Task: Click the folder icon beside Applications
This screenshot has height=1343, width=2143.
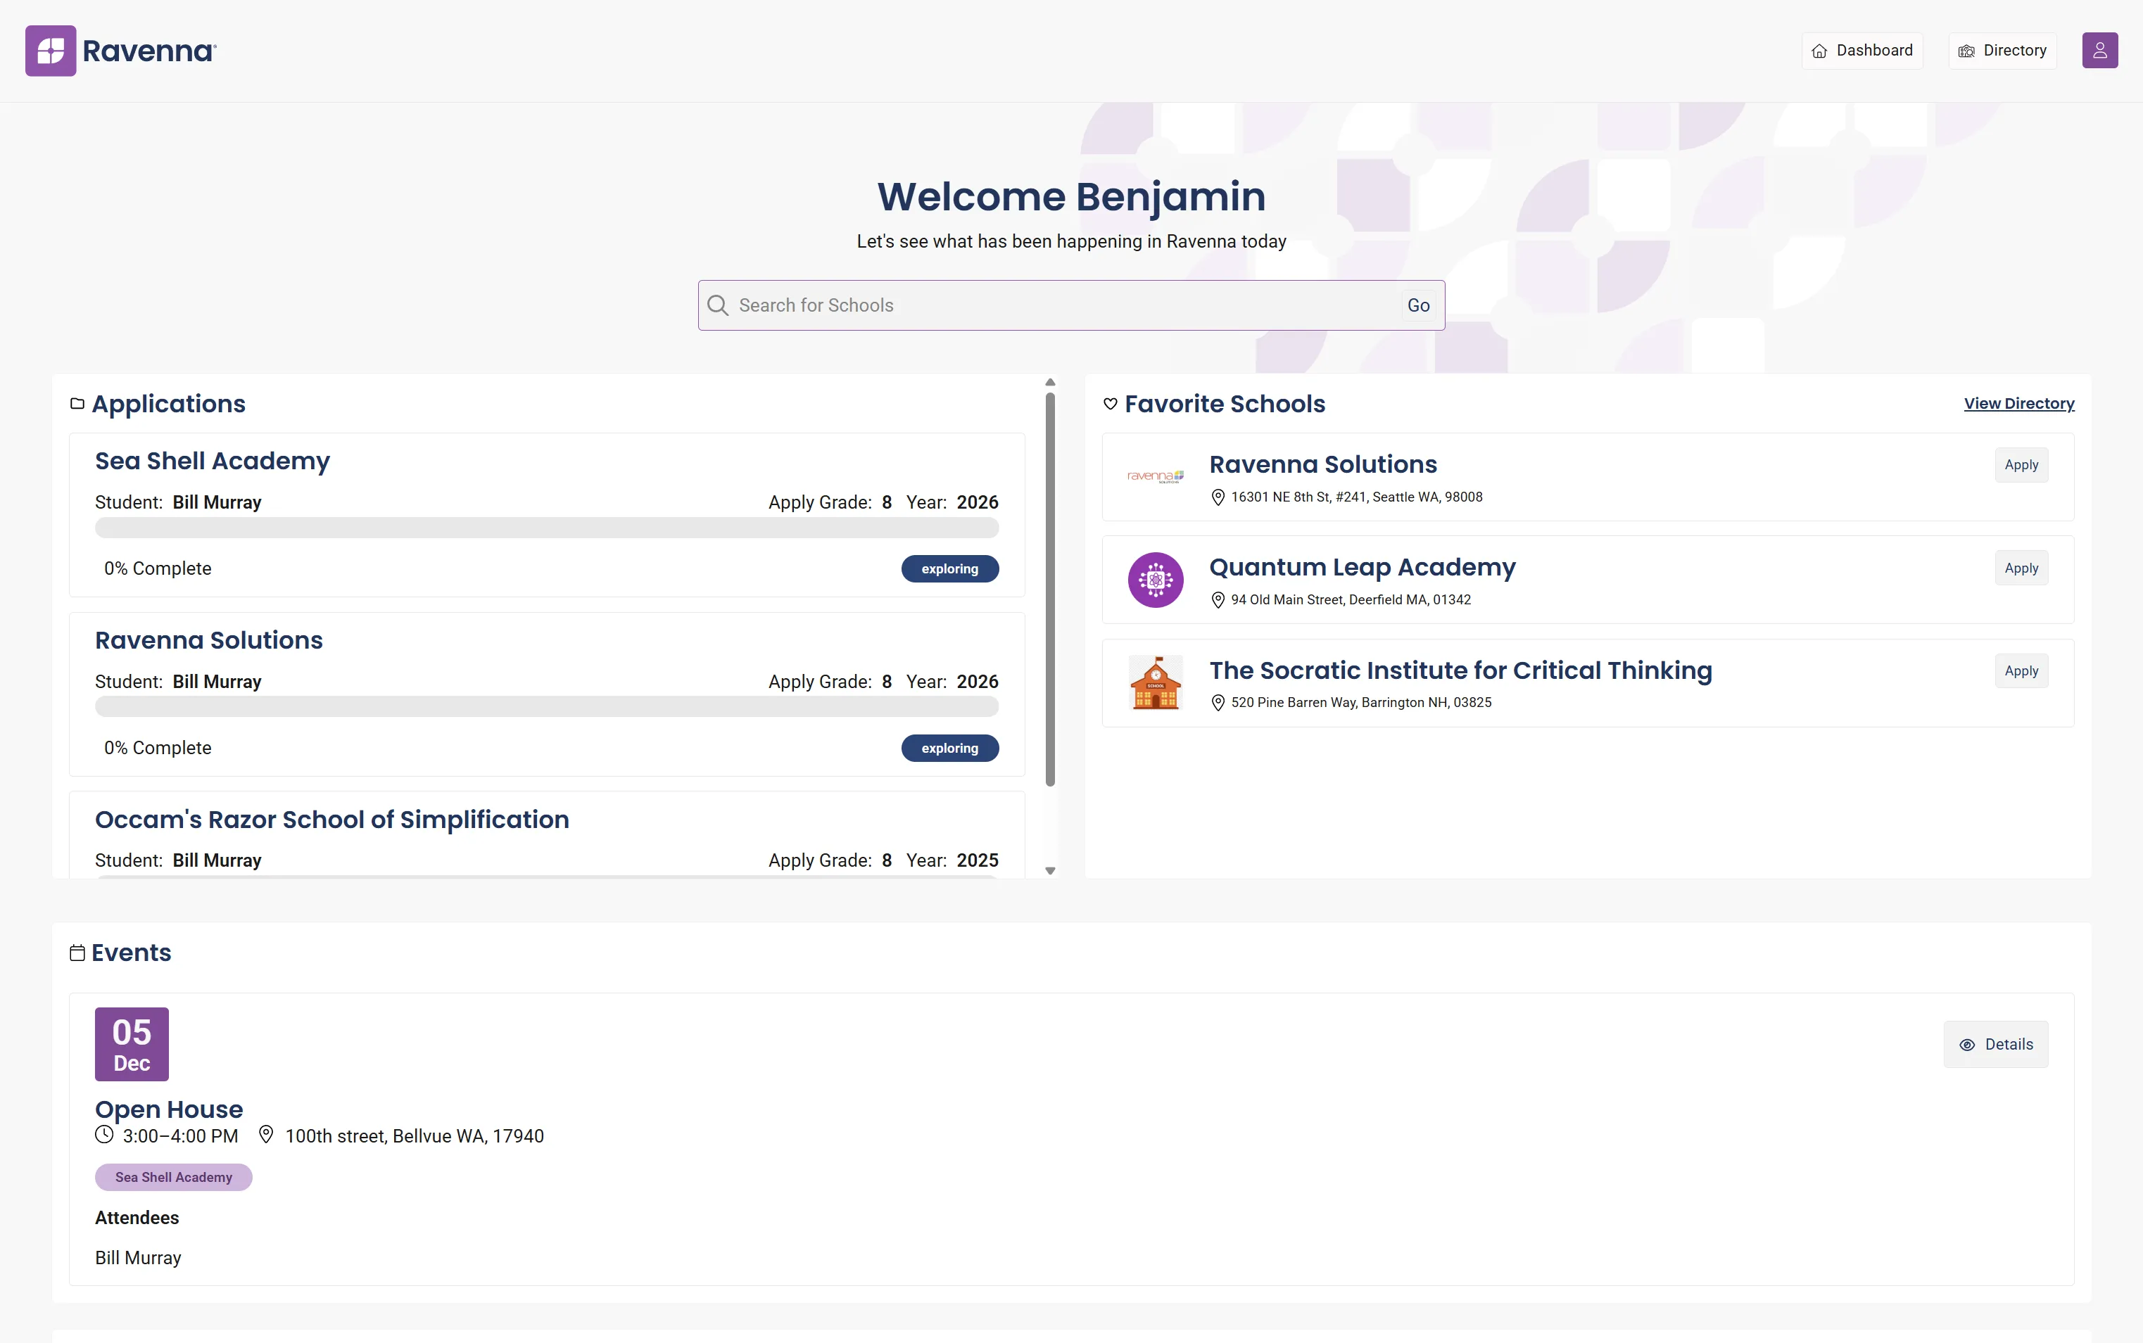Action: tap(77, 403)
